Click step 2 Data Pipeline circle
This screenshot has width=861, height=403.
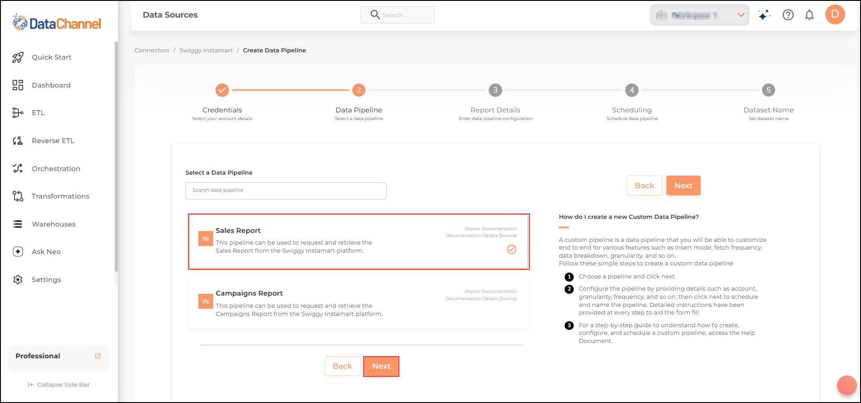point(359,90)
